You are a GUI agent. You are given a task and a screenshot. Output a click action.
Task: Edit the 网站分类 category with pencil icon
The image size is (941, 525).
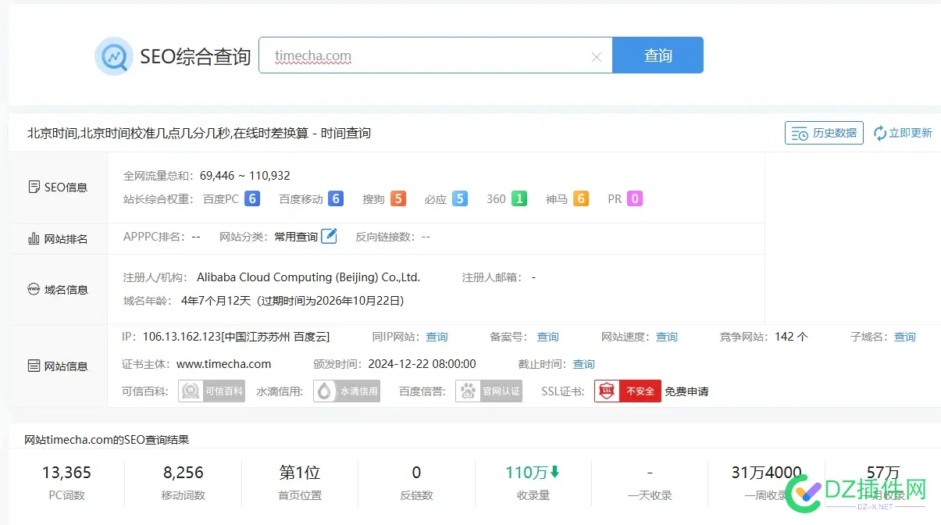330,236
